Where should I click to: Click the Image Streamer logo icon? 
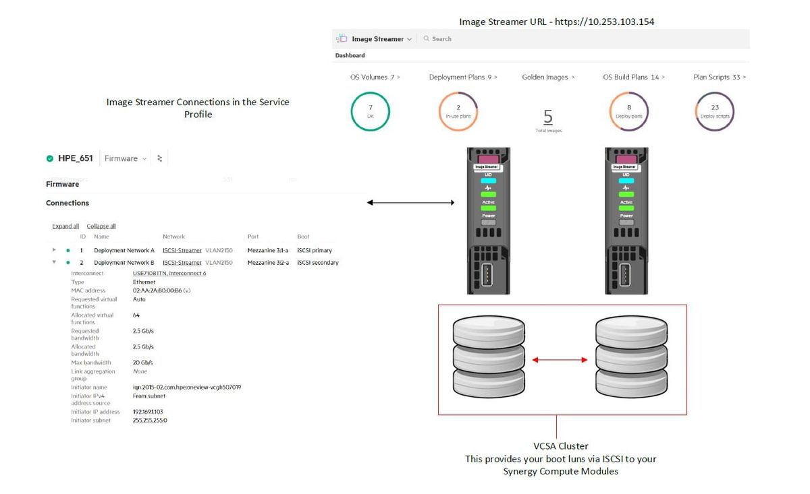click(342, 39)
